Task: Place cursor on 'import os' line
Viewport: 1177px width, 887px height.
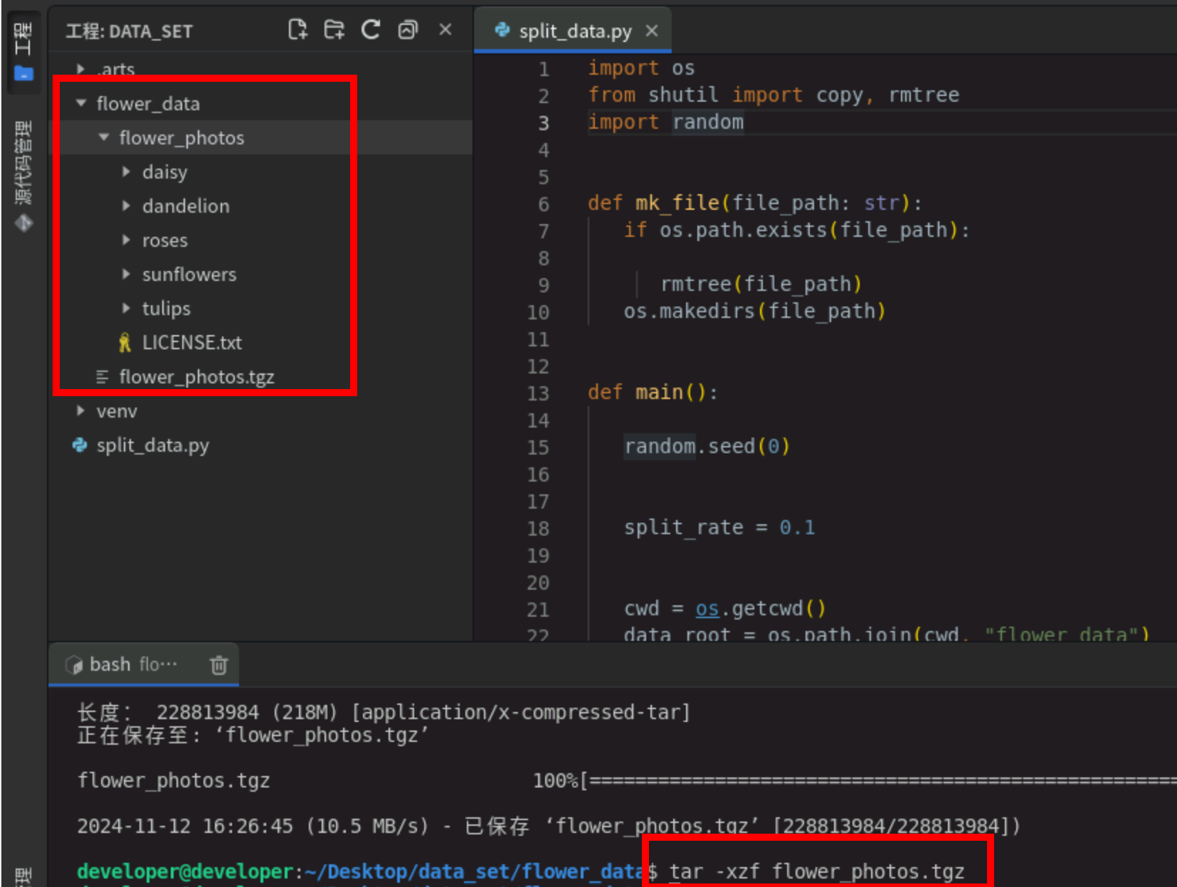Action: (x=641, y=68)
